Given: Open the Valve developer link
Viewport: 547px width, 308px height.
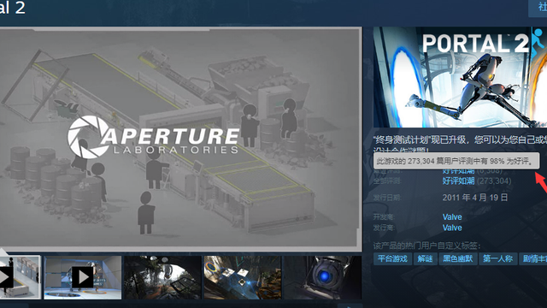Looking at the screenshot, I should pyautogui.click(x=452, y=216).
